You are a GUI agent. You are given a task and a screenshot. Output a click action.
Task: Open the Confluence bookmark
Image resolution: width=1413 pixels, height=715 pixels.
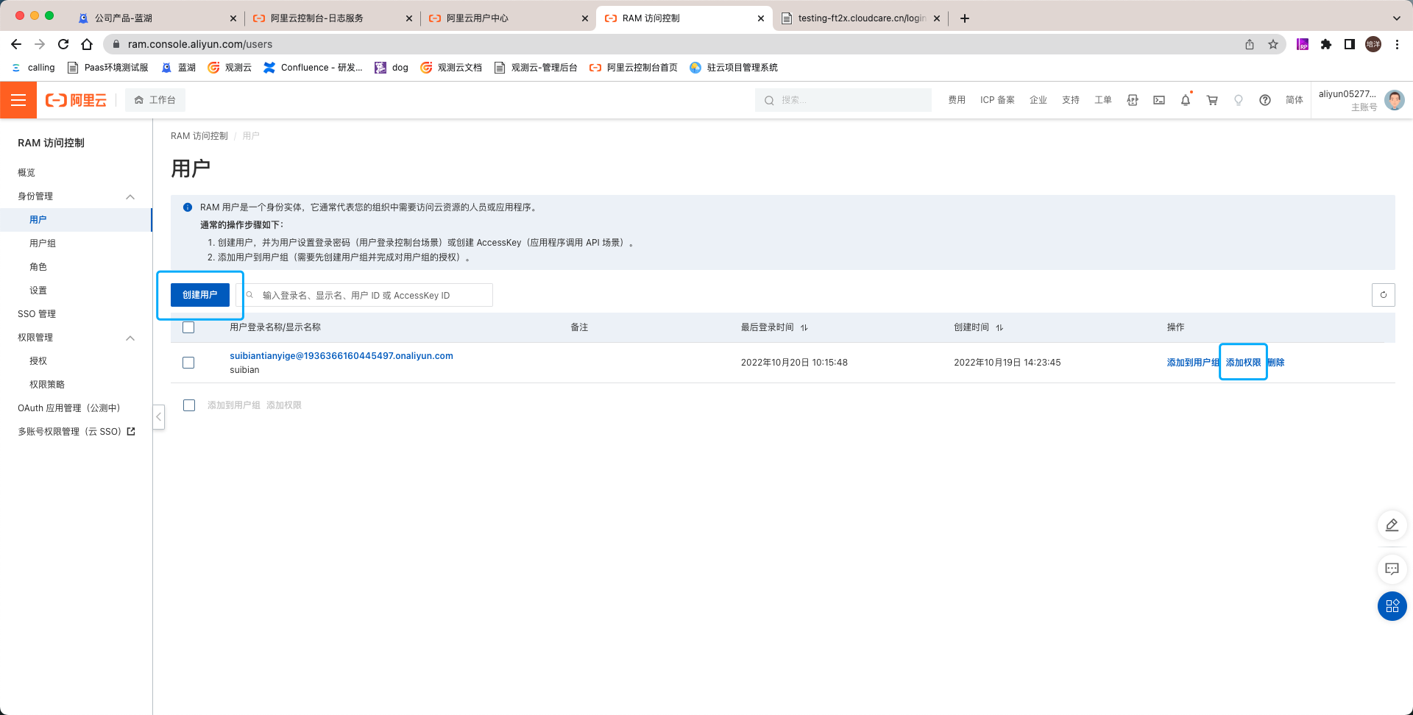click(x=313, y=68)
